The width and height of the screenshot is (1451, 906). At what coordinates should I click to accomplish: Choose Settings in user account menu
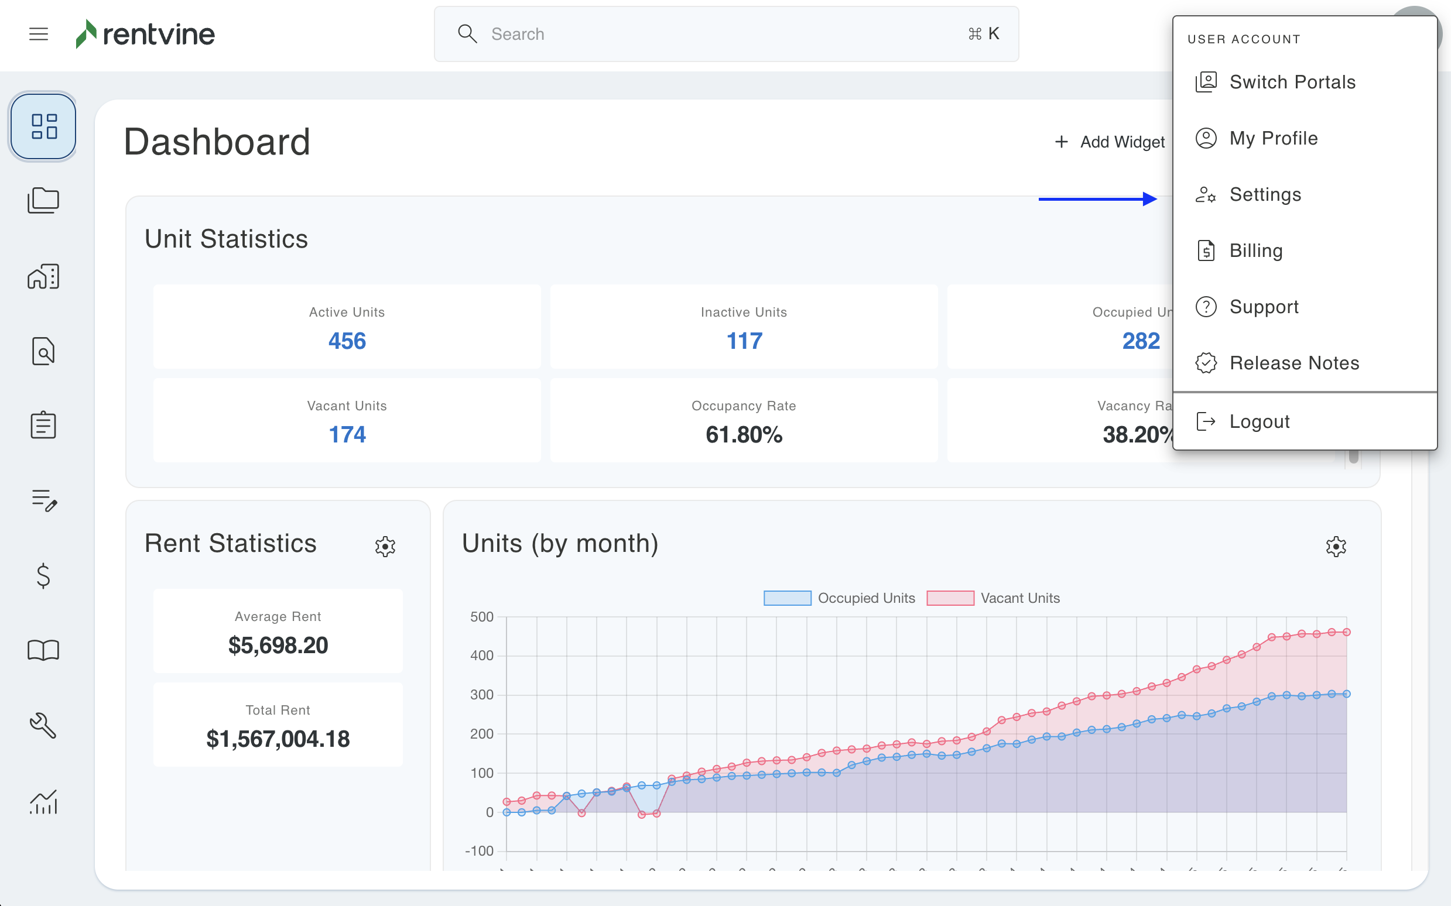click(x=1265, y=195)
